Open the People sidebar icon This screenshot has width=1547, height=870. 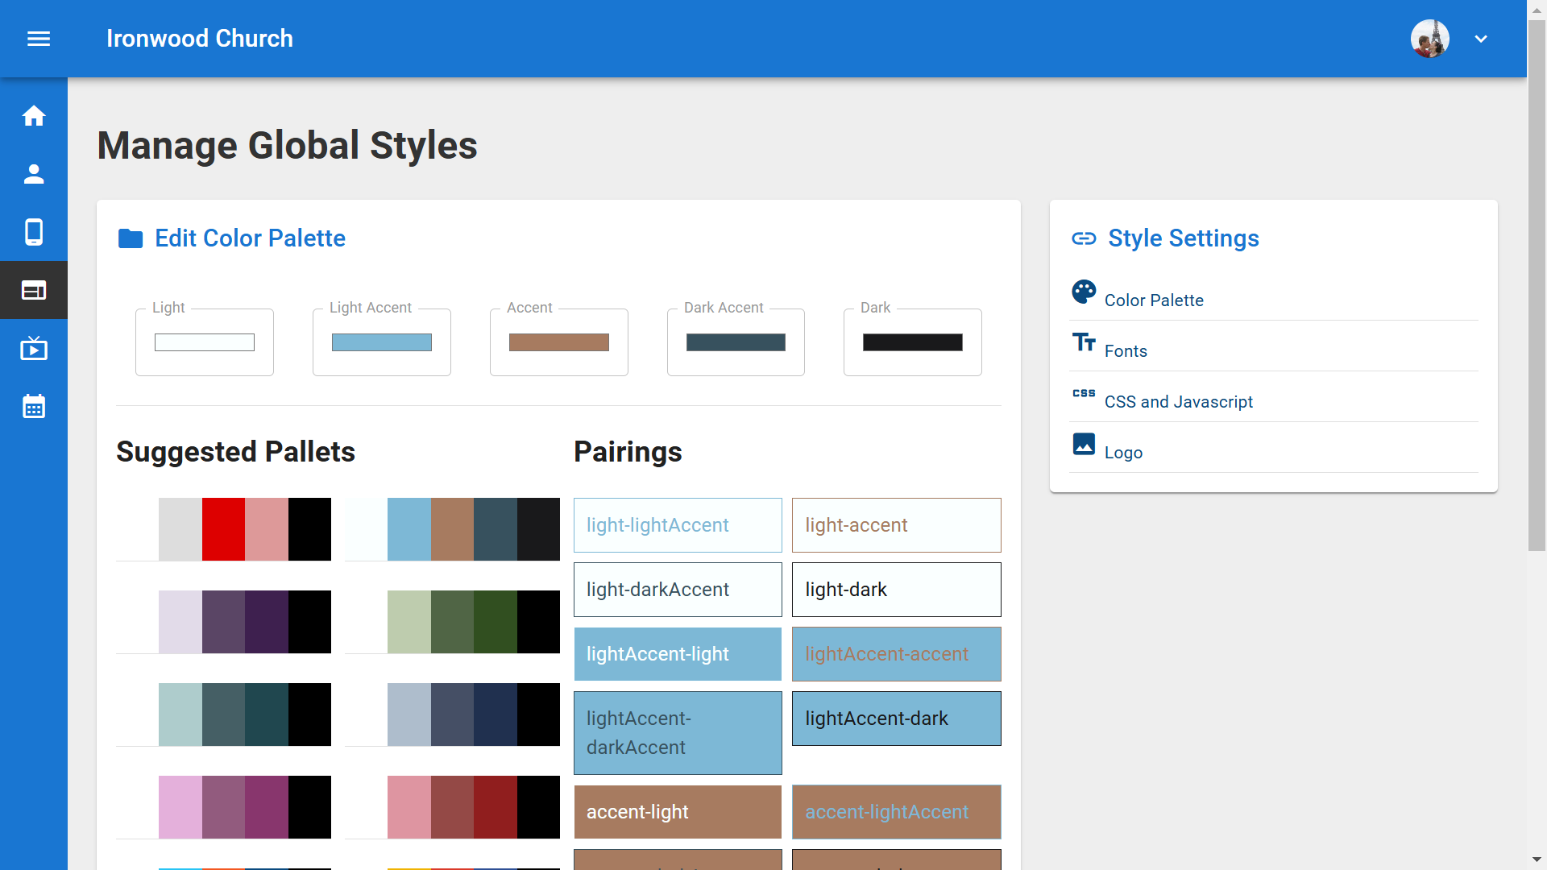[34, 174]
